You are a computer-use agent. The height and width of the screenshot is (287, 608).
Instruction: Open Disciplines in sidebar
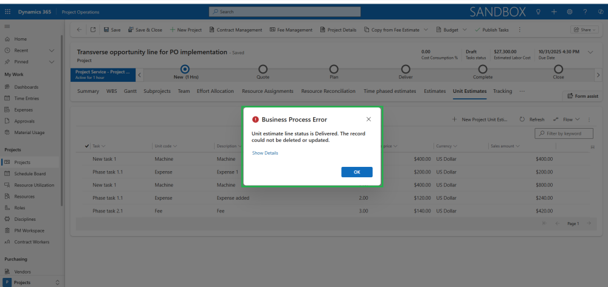[25, 219]
